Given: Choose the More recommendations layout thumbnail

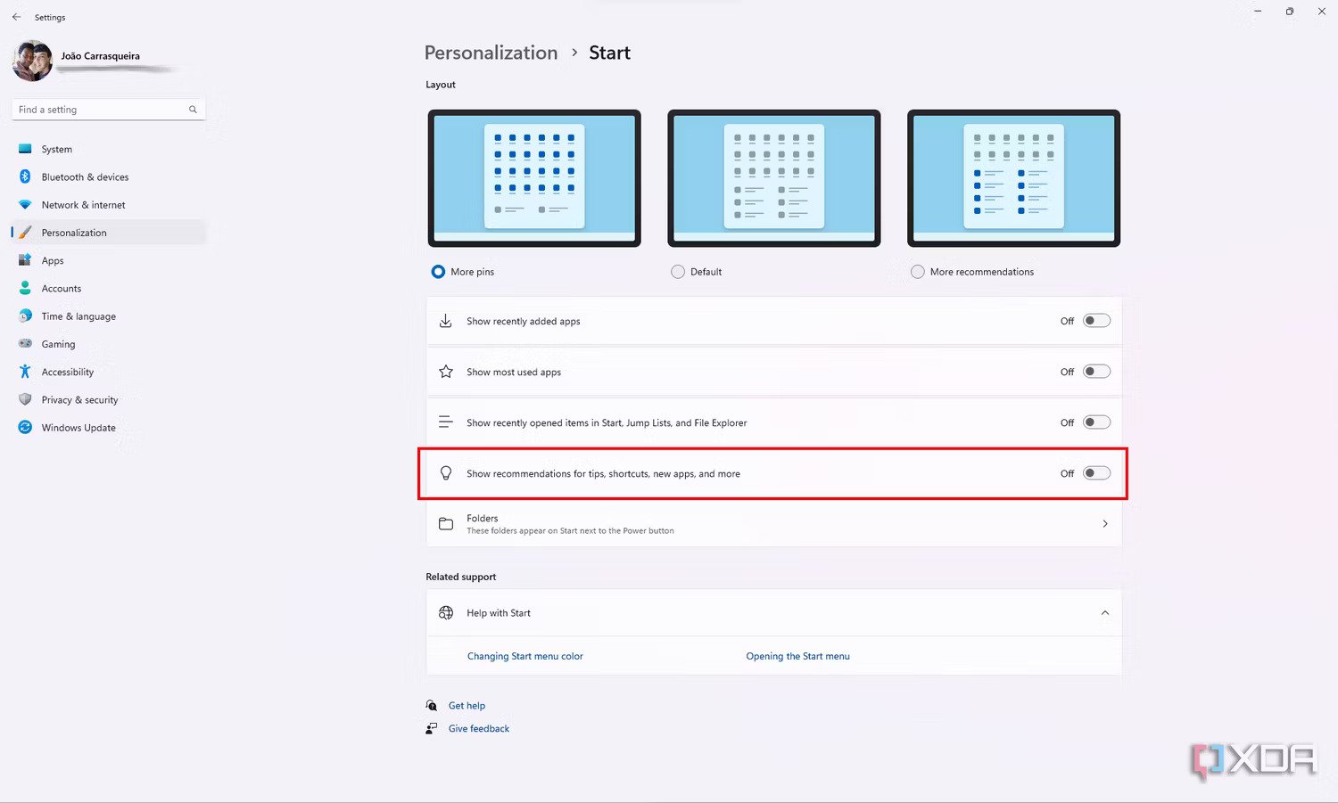Looking at the screenshot, I should point(1013,178).
